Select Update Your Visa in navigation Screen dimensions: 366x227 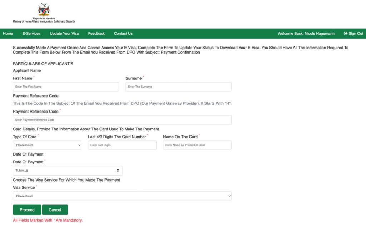pos(64,33)
